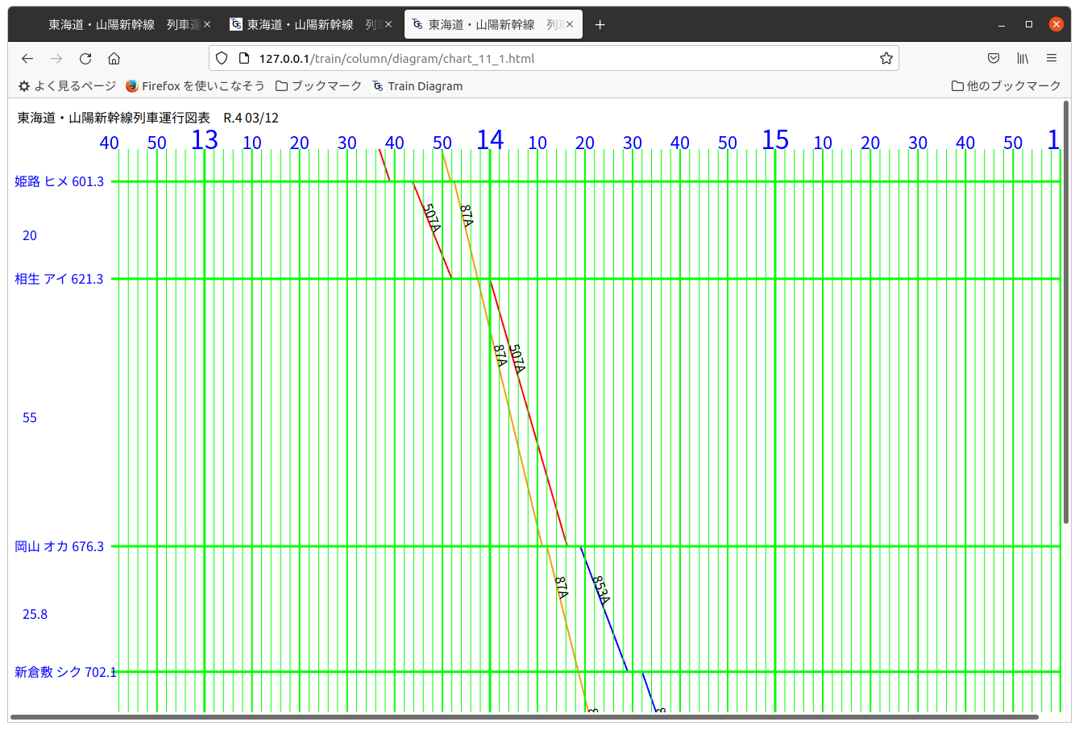1079x730 pixels.
Task: Click the forward navigation arrow
Action: (x=56, y=58)
